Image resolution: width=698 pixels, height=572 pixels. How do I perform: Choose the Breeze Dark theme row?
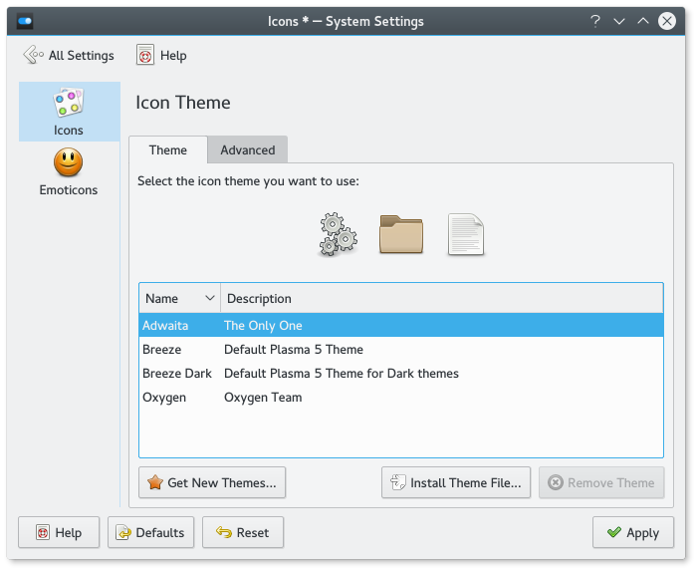401,374
